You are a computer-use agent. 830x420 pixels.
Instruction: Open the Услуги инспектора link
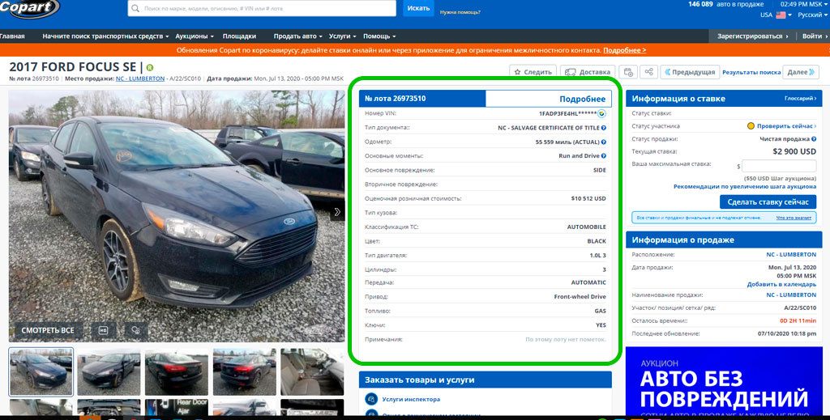tap(411, 400)
